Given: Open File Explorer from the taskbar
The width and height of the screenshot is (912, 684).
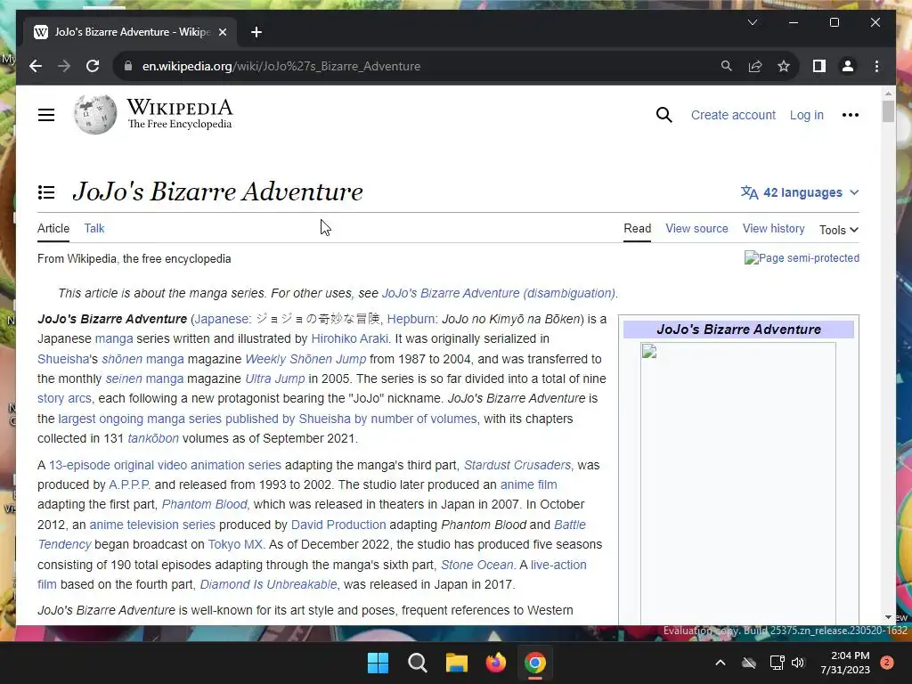Looking at the screenshot, I should 457,663.
